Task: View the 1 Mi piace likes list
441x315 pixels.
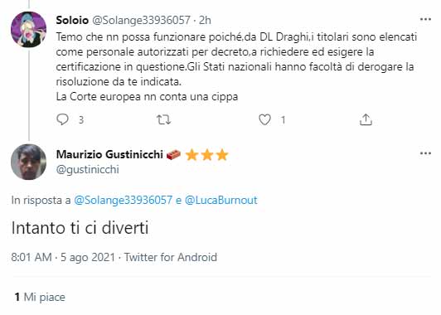Action: [x=40, y=297]
